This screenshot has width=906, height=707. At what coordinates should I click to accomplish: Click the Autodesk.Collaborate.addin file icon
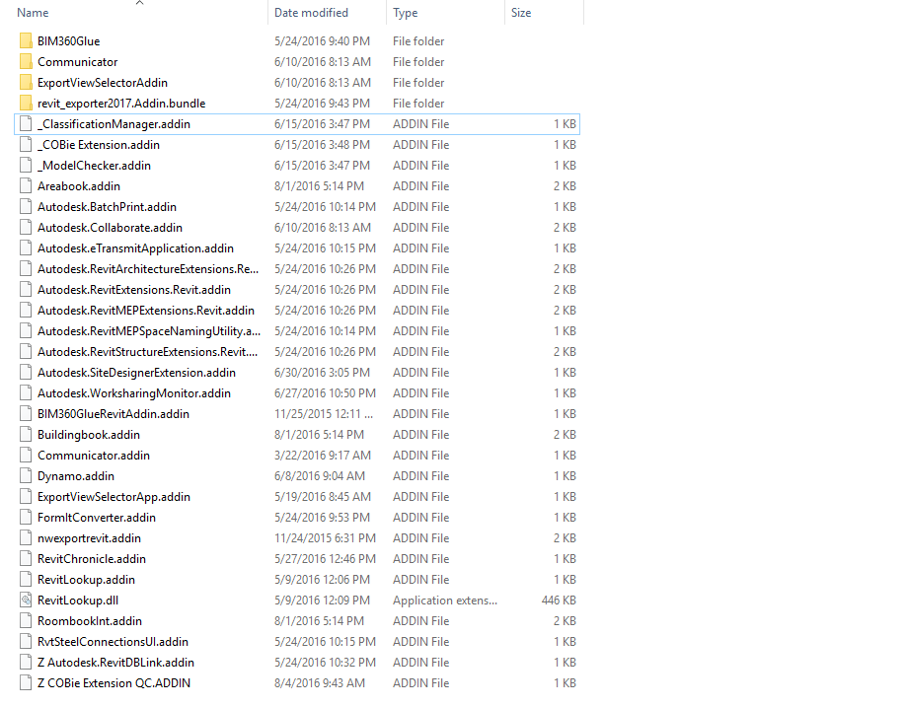click(x=26, y=228)
